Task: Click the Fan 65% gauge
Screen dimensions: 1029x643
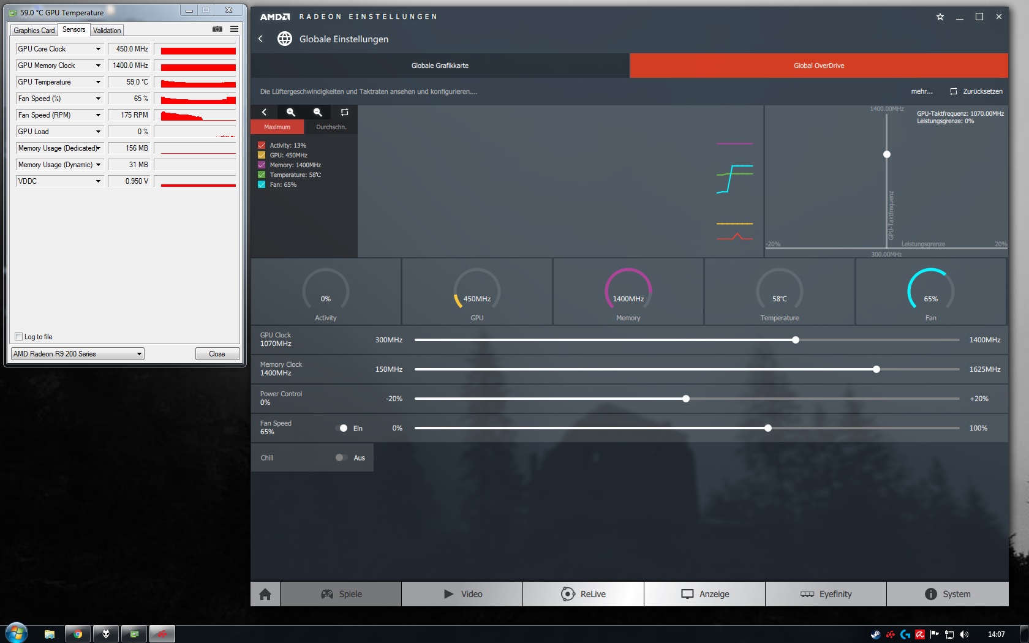Action: (930, 291)
